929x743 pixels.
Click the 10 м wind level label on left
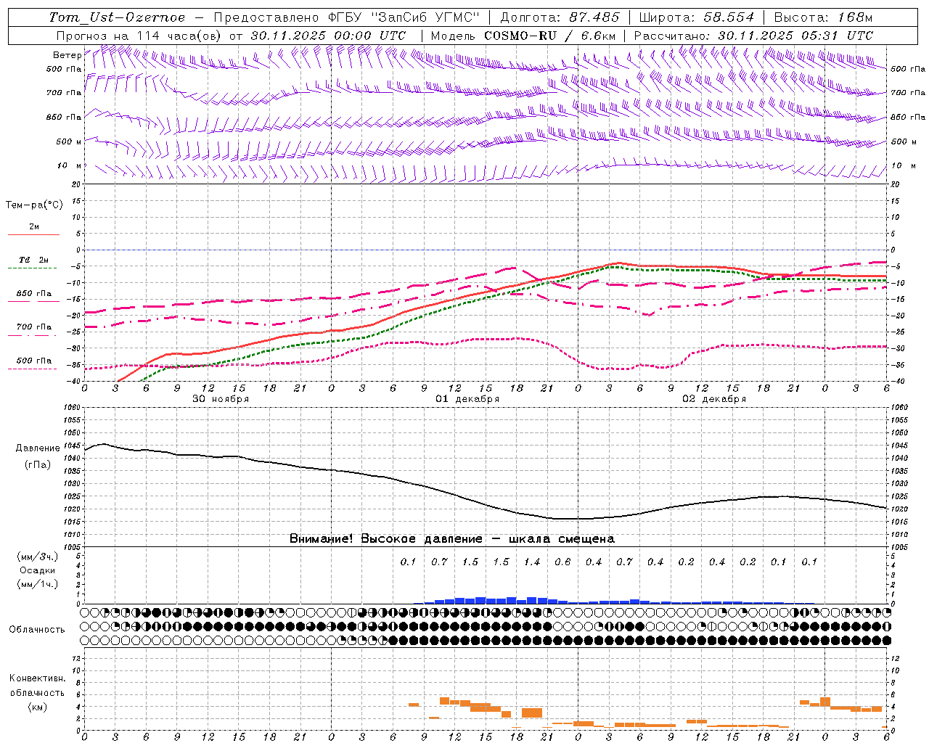point(70,165)
